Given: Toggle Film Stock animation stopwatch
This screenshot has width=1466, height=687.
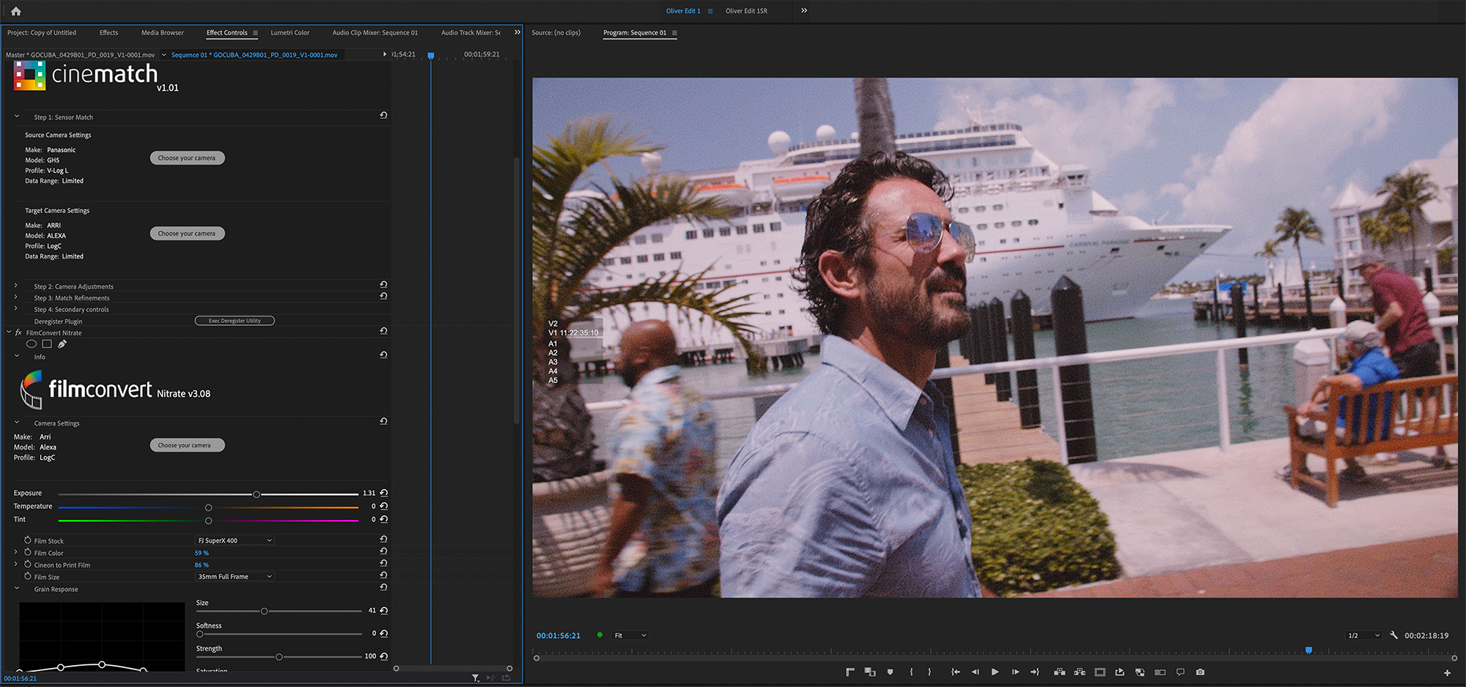Looking at the screenshot, I should click(28, 541).
